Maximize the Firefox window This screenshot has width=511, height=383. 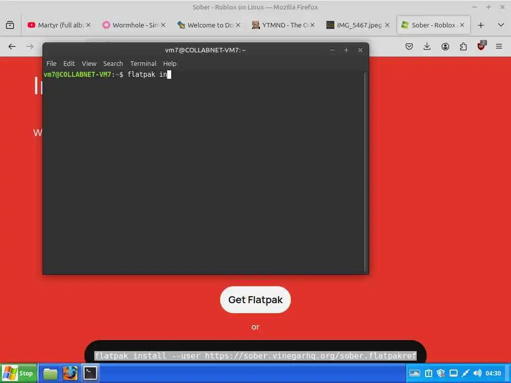point(488,7)
